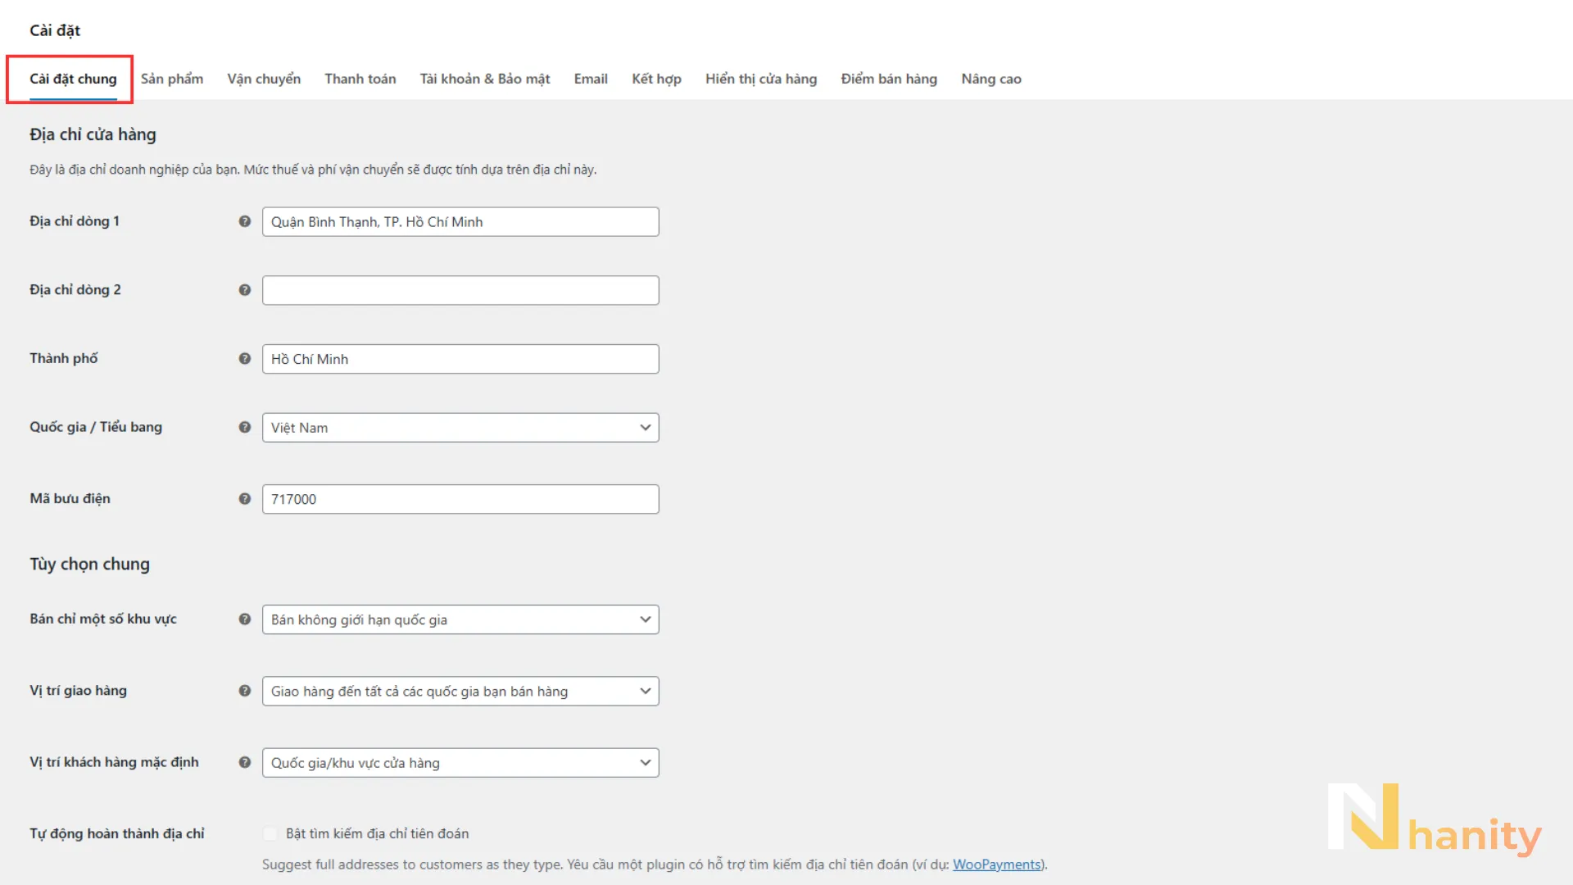Select the Cài đặt chung tab
Image resolution: width=1573 pixels, height=885 pixels.
pos(73,79)
